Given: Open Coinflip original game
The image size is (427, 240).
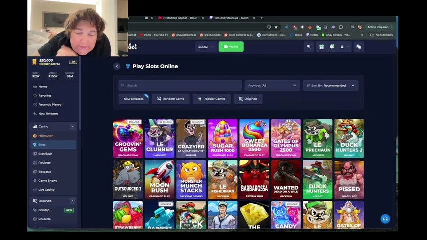Looking at the screenshot, I should click(x=44, y=210).
